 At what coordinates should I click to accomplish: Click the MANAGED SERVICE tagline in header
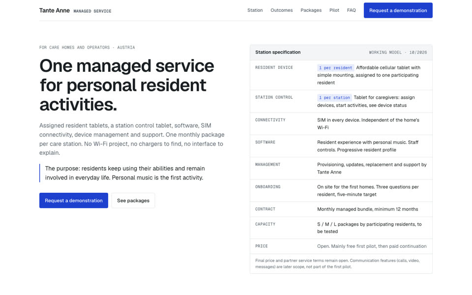click(92, 11)
